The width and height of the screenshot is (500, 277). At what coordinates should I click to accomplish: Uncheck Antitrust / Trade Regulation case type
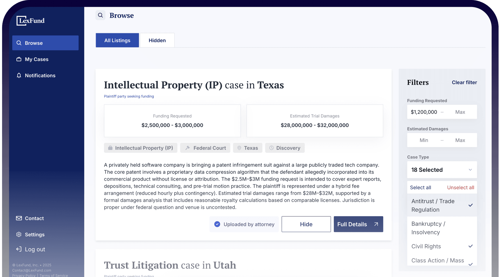[442, 205]
